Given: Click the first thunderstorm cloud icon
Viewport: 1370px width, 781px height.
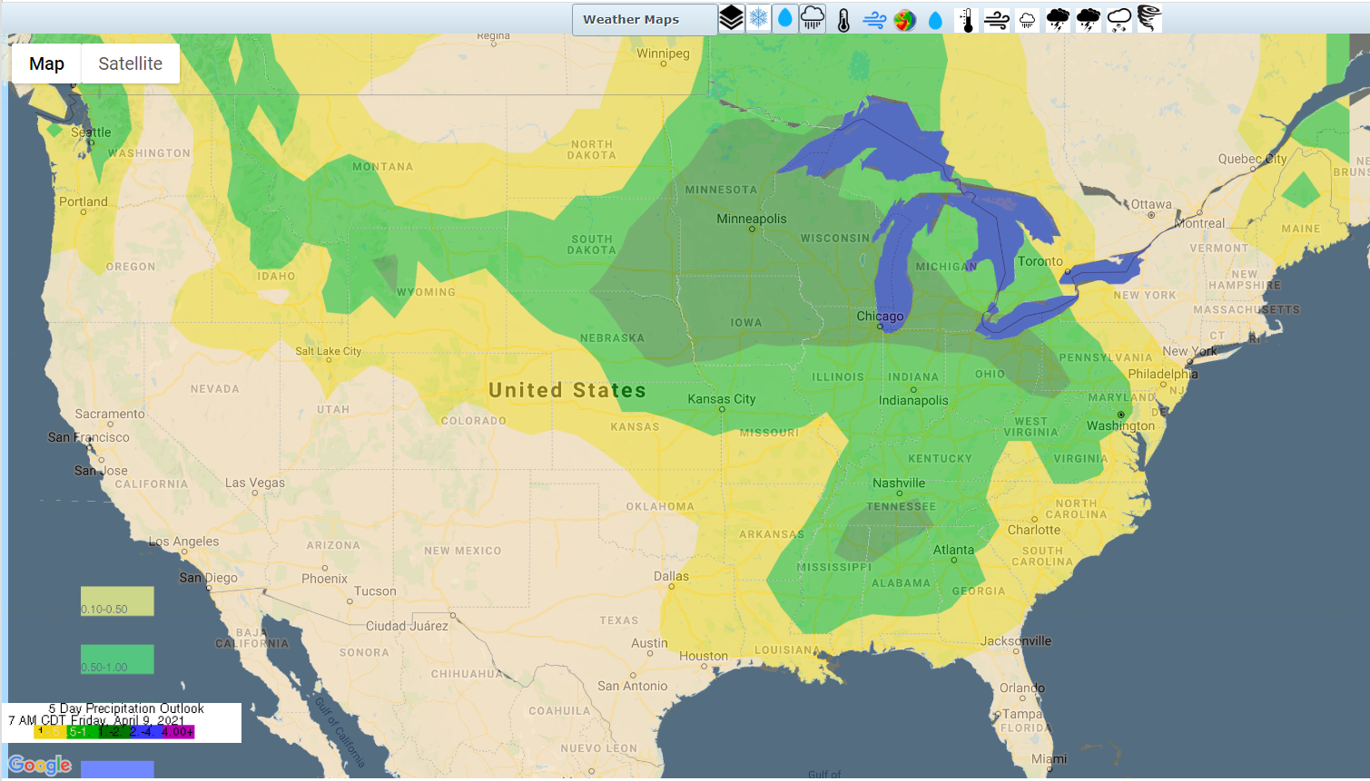Looking at the screenshot, I should [x=1058, y=20].
